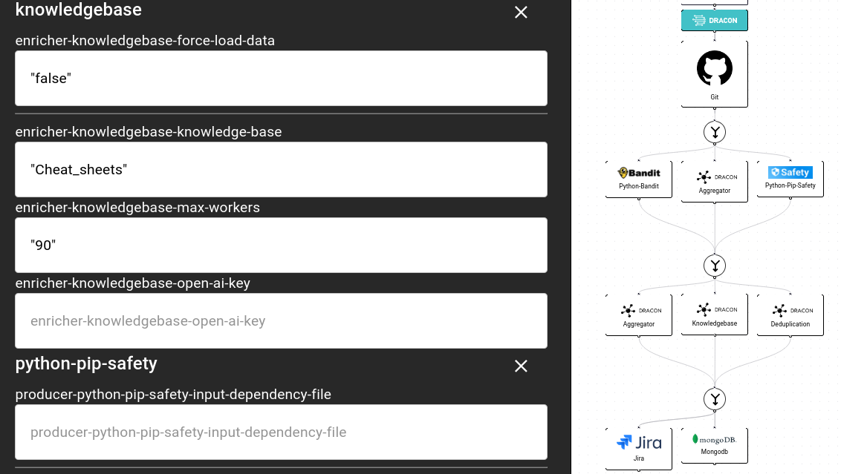
Task: Select the Cheat_sheets knowledge-base field
Action: 281,169
